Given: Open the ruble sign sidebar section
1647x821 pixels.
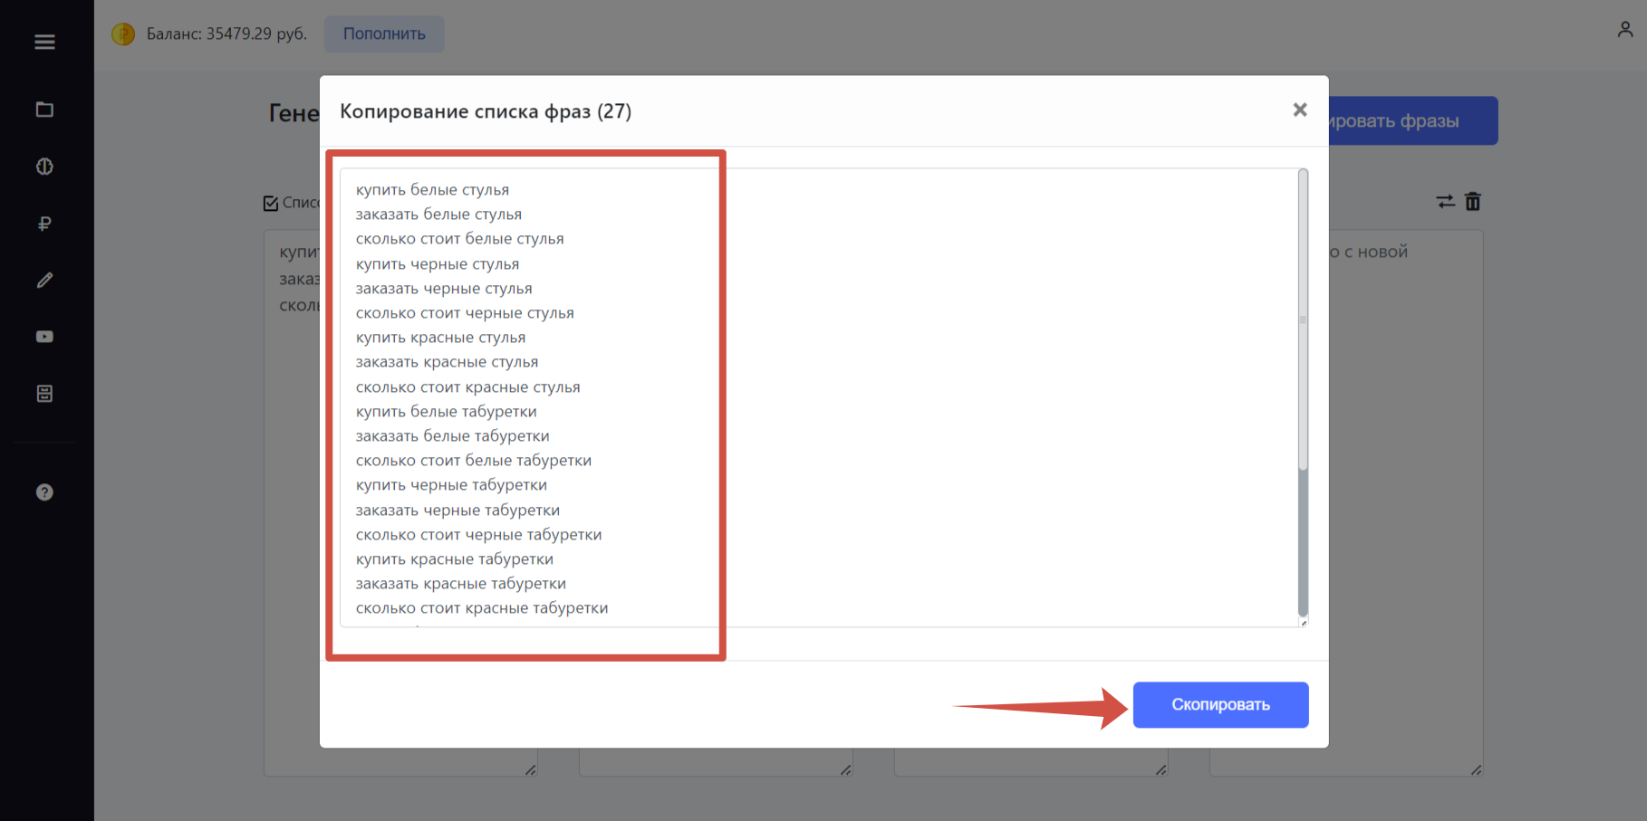Looking at the screenshot, I should tap(44, 224).
